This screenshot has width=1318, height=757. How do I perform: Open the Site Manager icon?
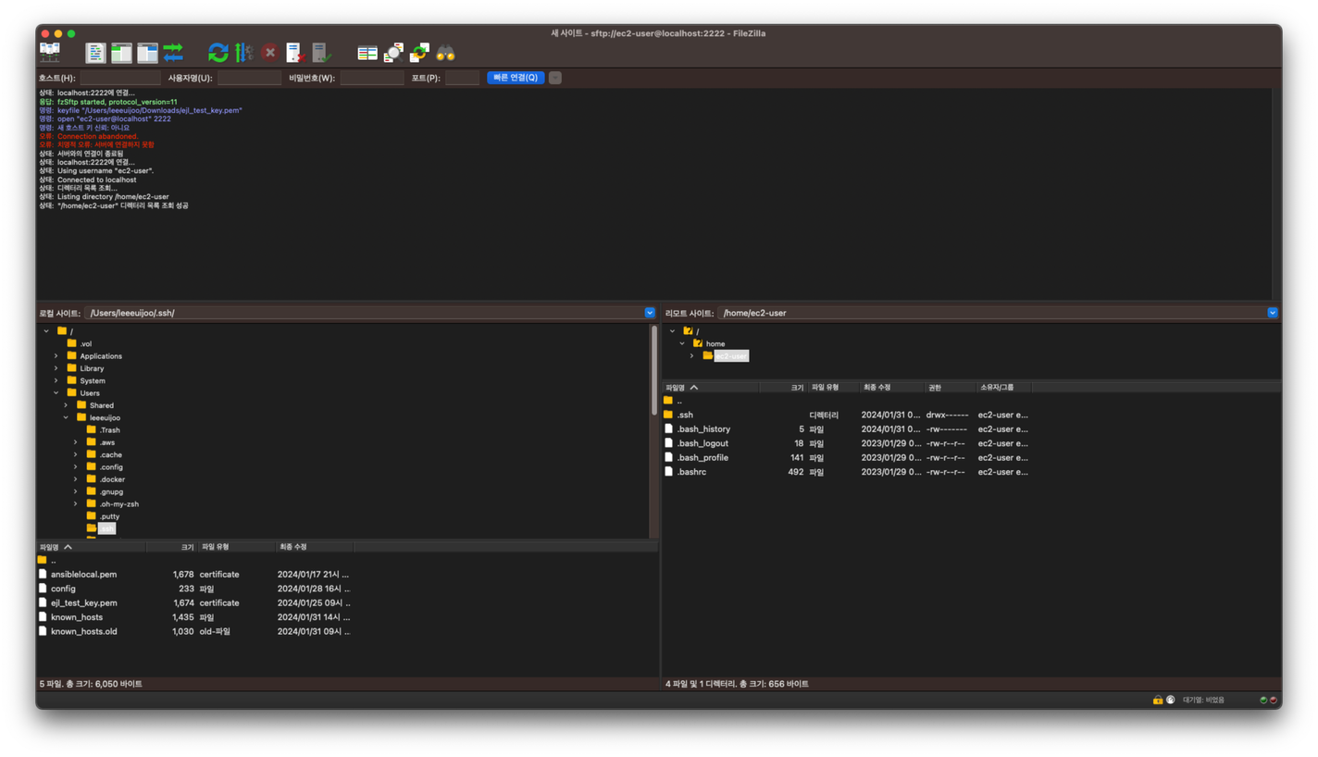[49, 53]
